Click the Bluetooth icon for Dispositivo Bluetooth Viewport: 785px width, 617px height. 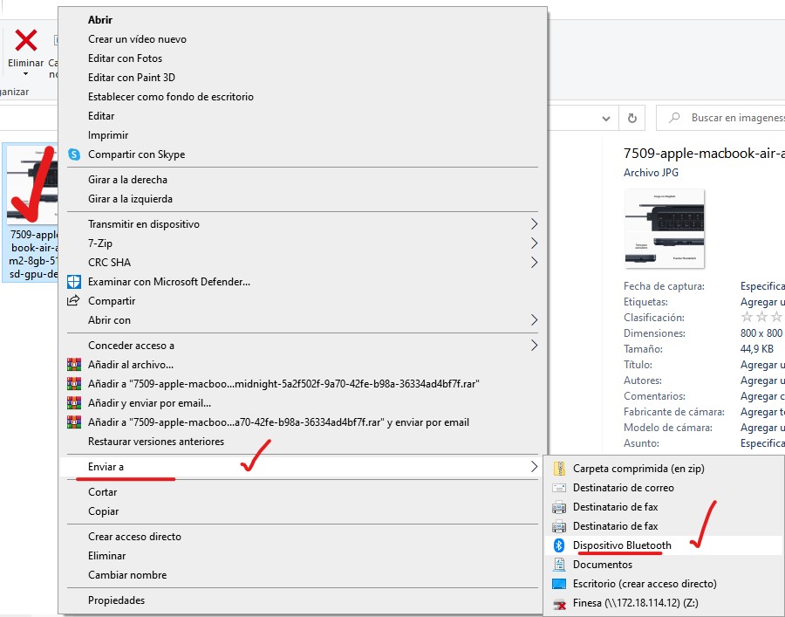(x=559, y=545)
